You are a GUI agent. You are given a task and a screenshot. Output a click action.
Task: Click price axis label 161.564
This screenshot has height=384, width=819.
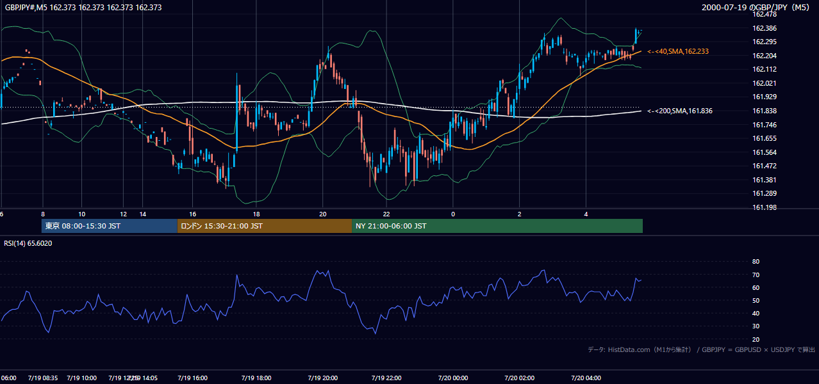(764, 152)
